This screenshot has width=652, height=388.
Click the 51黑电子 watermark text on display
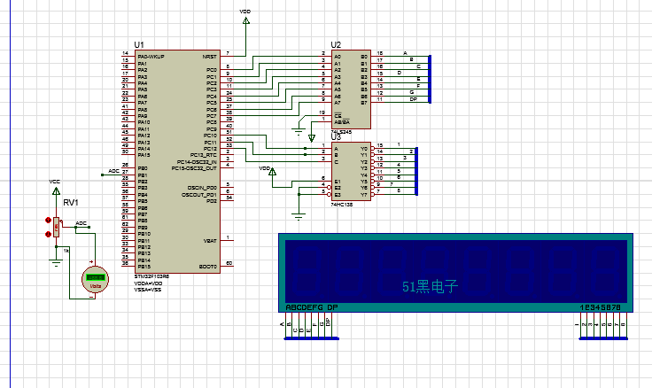click(430, 286)
